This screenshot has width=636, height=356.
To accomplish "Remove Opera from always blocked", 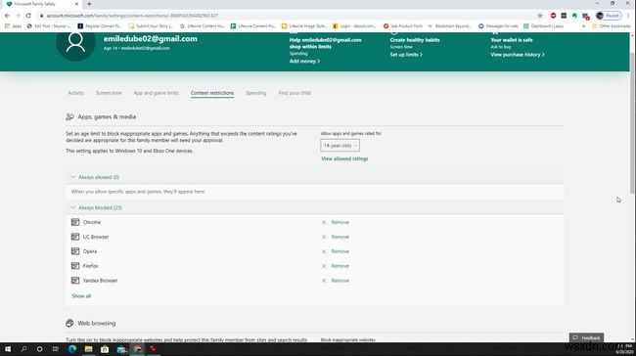I will [340, 251].
